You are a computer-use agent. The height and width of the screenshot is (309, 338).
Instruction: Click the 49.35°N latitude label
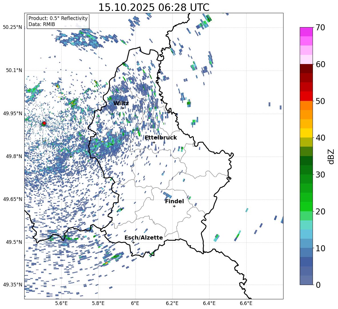[13, 285]
